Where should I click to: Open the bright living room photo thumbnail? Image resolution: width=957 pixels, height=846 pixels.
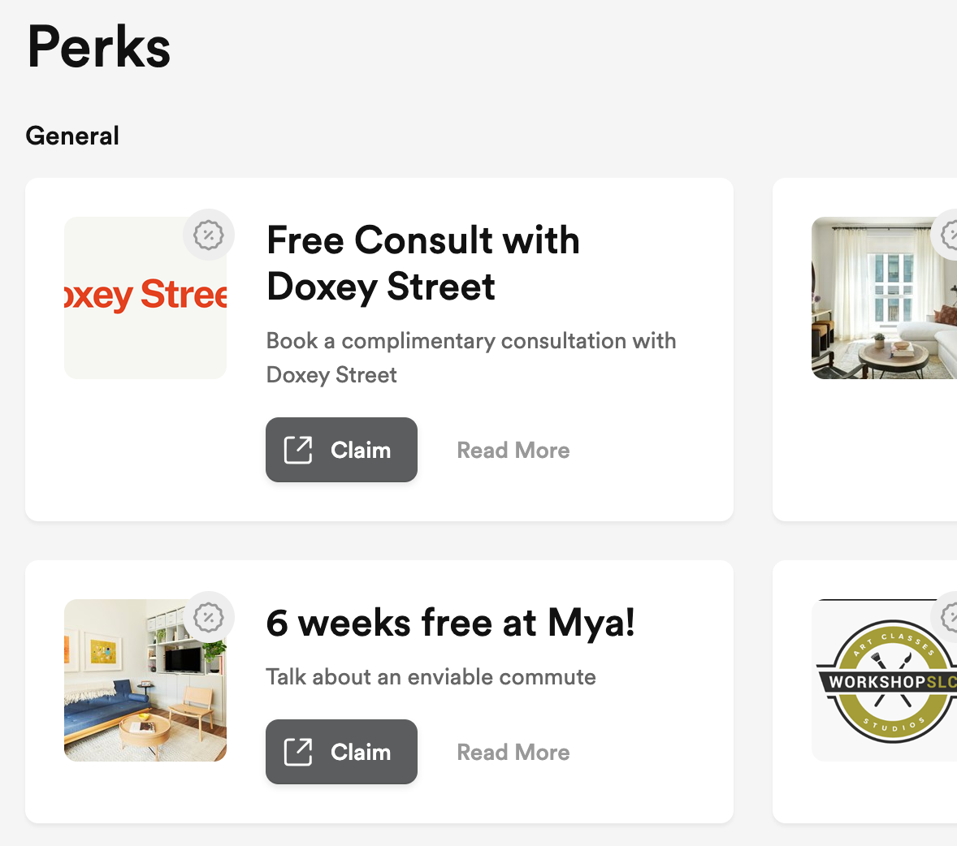coord(884,298)
